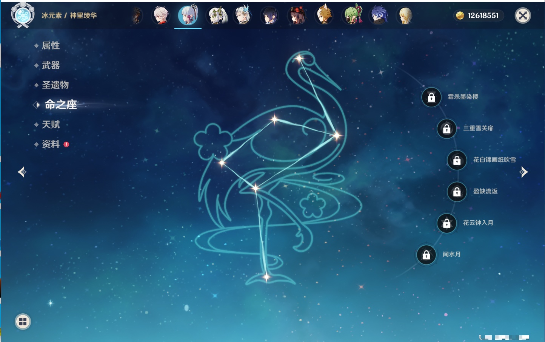Open the 圣遗物 artifacts section
This screenshot has height=342, width=545.
pyautogui.click(x=55, y=85)
